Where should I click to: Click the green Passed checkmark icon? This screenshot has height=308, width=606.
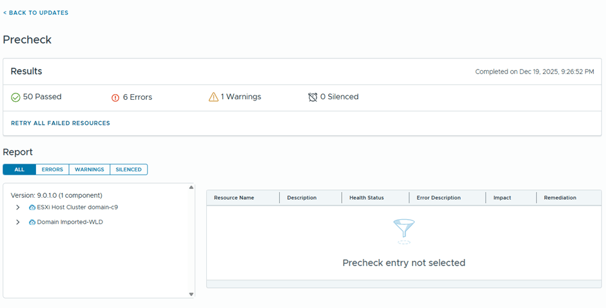(x=15, y=97)
